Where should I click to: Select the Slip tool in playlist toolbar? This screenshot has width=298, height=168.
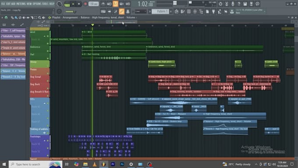click(28, 18)
